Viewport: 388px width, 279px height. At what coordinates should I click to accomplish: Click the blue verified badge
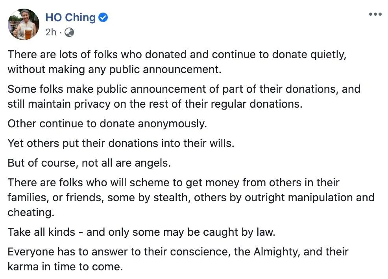(103, 18)
